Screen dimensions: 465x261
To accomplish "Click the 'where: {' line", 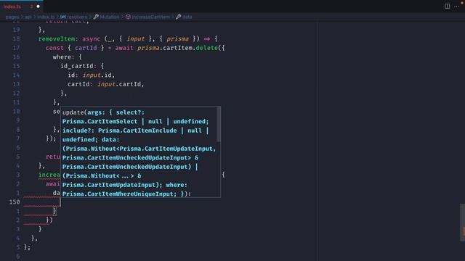I will point(68,57).
